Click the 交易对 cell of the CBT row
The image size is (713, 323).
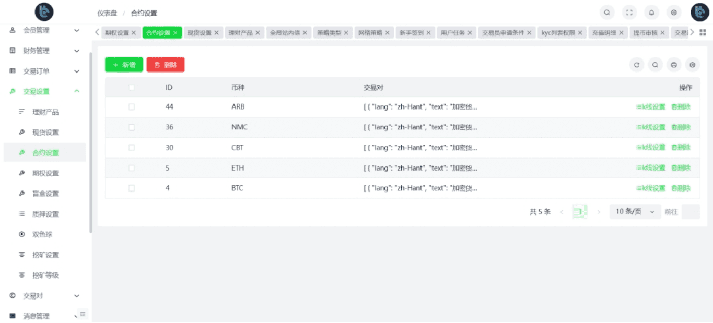point(420,148)
